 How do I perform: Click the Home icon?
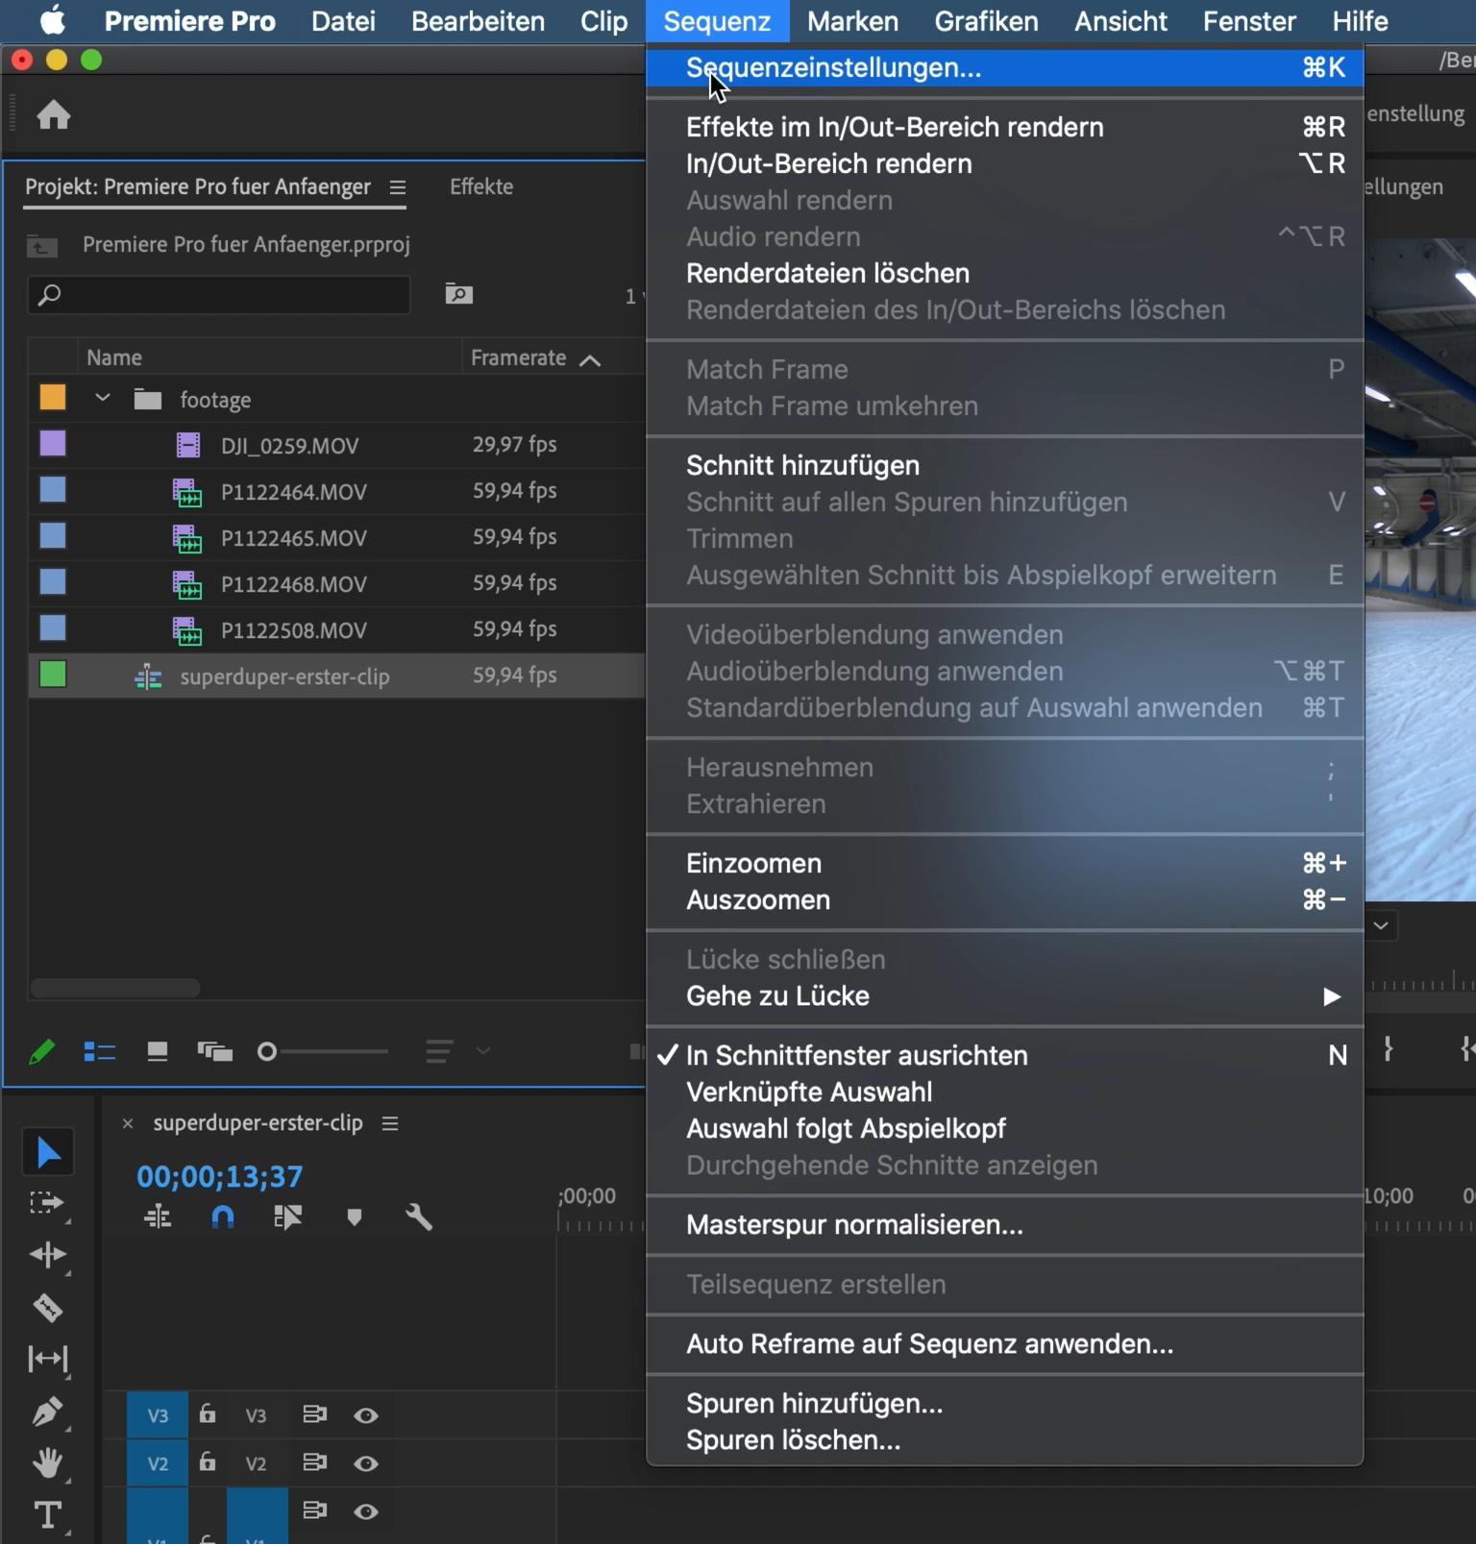[54, 115]
